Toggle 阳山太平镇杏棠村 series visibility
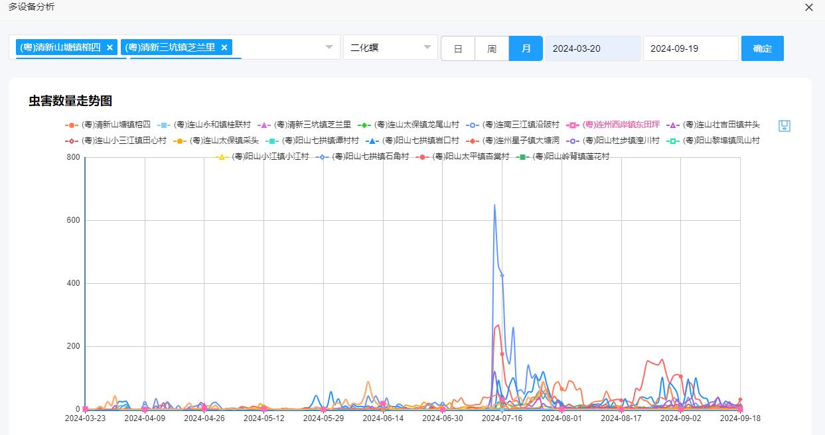Image resolution: width=825 pixels, height=435 pixels. 470,156
